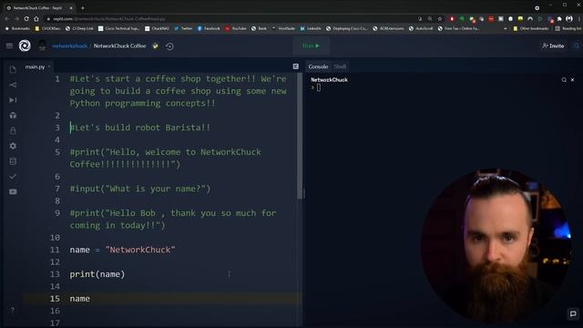Go to browser home page

coord(36,18)
